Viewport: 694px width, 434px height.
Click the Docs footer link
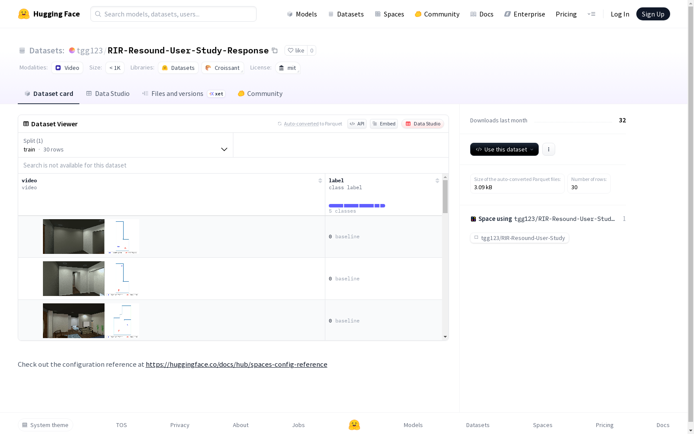point(663,425)
